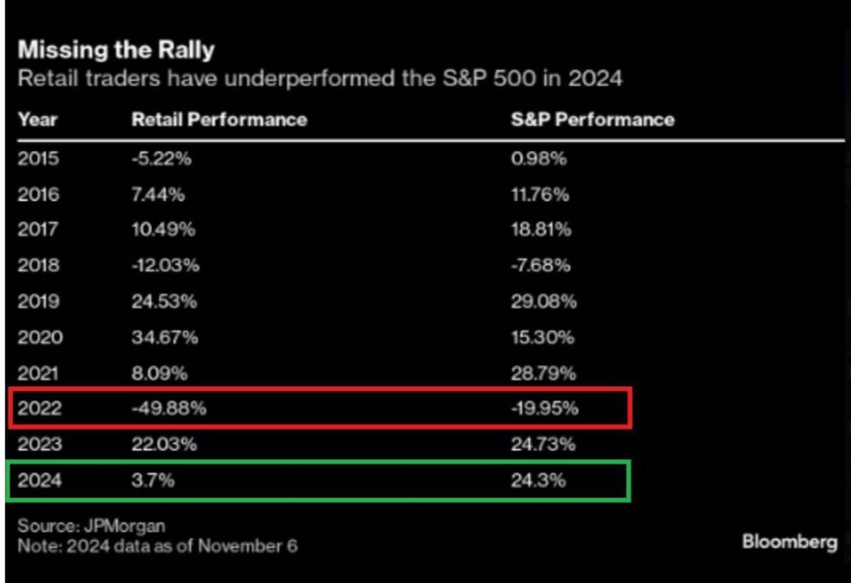The height and width of the screenshot is (583, 851).
Task: Select the 2017 S&P value 18.81%
Action: point(541,229)
